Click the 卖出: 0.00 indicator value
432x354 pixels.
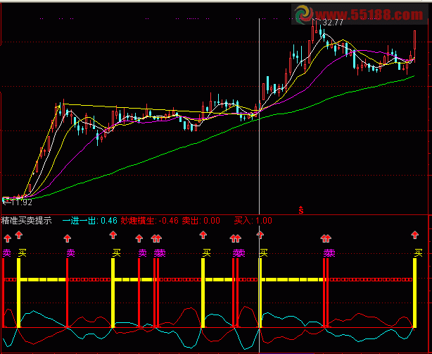coord(201,221)
